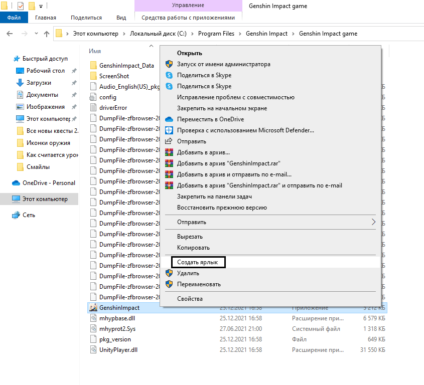Screen dimensions: 424x385
Task: Click the Properties quick access toolbar icon
Action: (x=20, y=6)
